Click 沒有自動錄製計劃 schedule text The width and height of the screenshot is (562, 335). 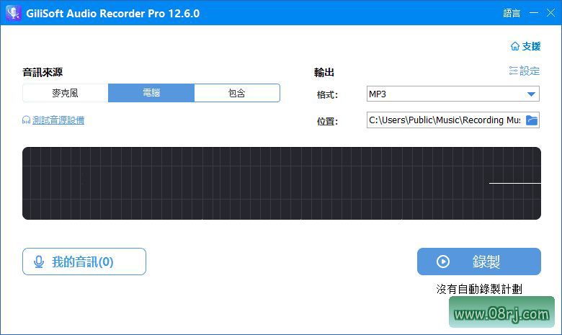coord(479,289)
